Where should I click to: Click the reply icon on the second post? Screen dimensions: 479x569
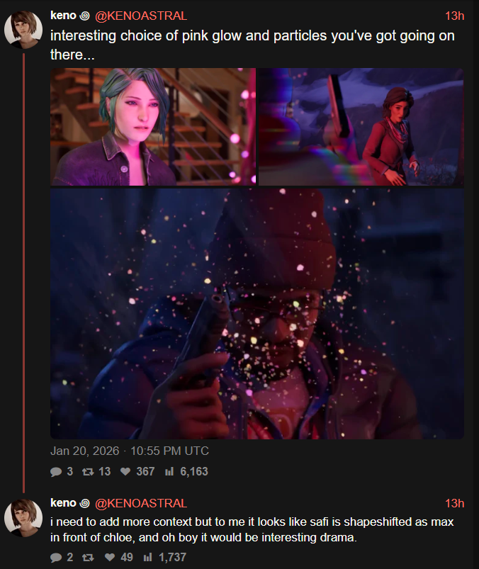(x=56, y=557)
